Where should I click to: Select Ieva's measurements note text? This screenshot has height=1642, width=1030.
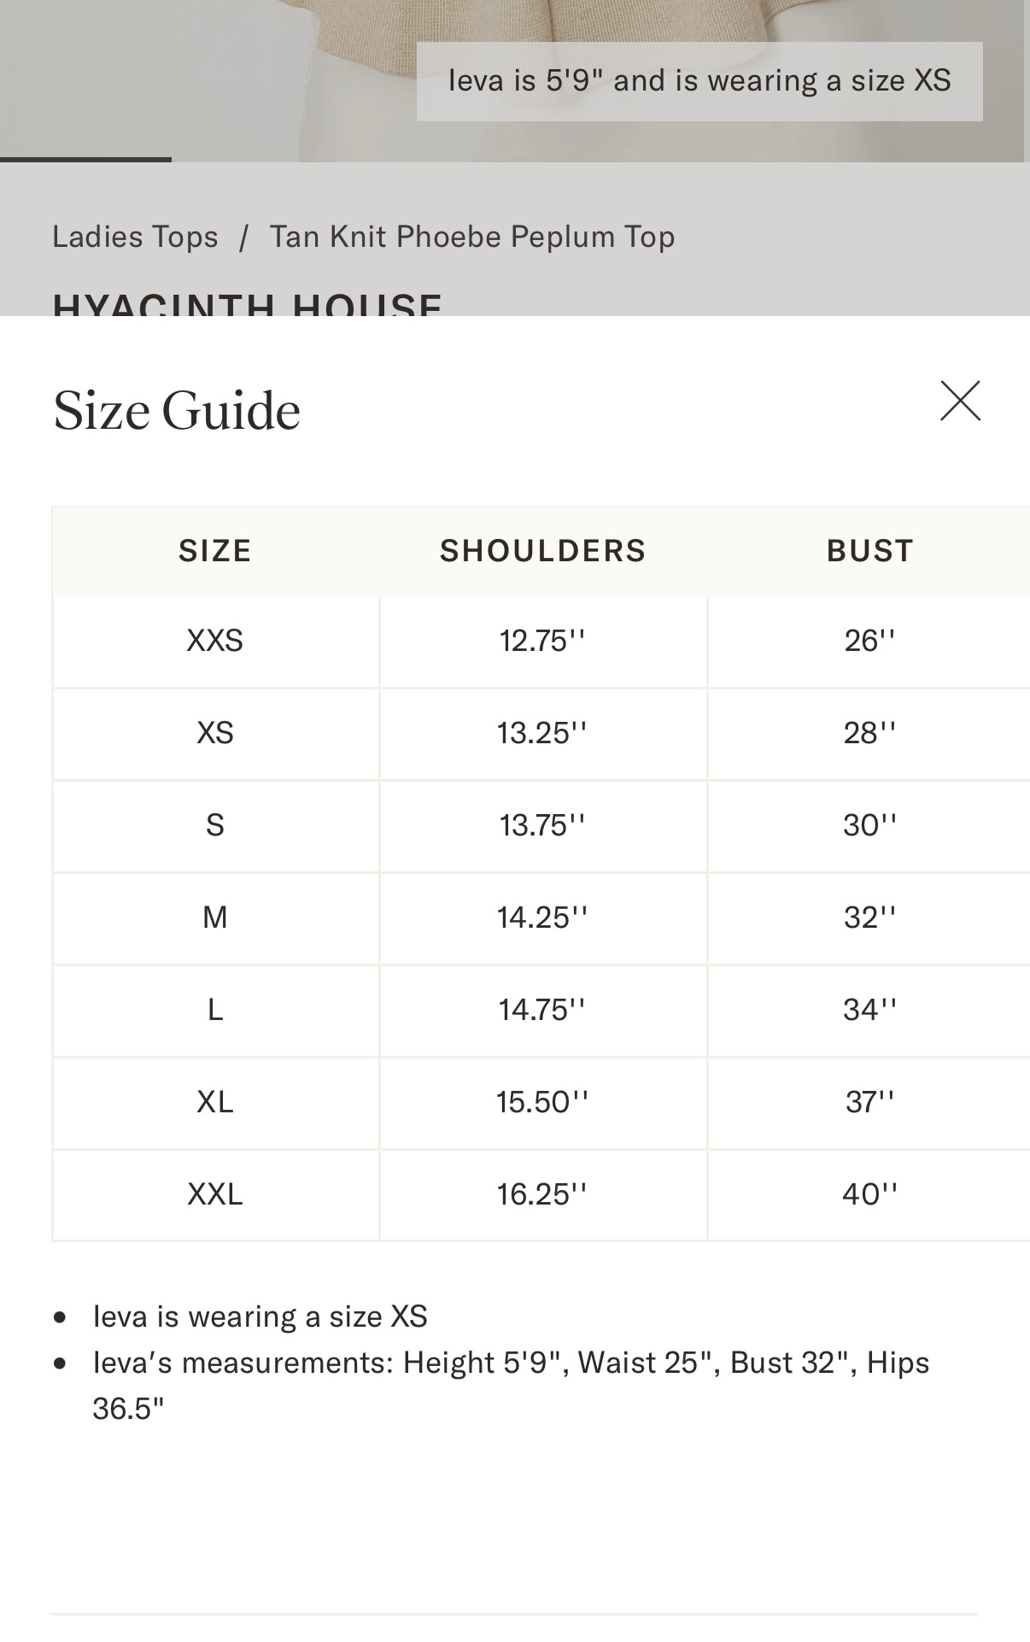coord(511,1386)
